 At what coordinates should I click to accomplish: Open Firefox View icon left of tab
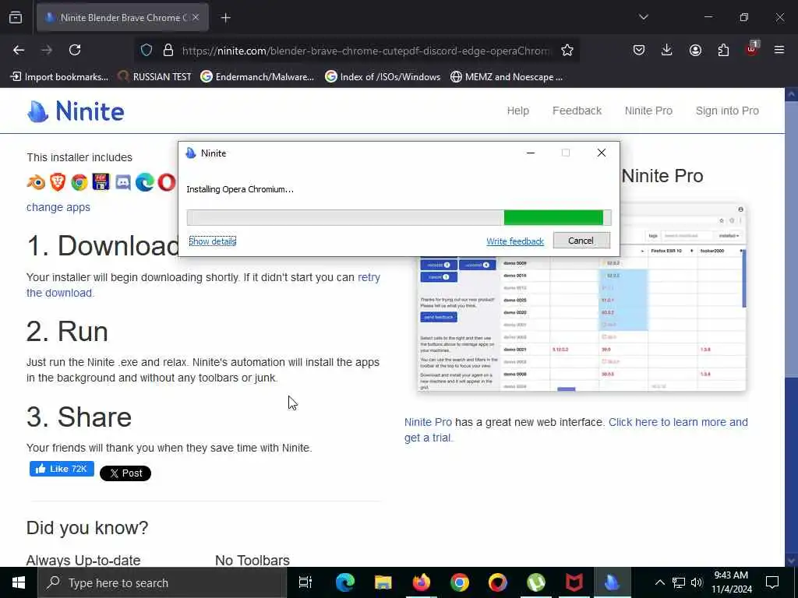click(x=16, y=17)
